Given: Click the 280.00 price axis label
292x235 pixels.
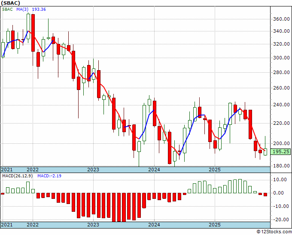Looking at the screenshot, I should point(281,72).
